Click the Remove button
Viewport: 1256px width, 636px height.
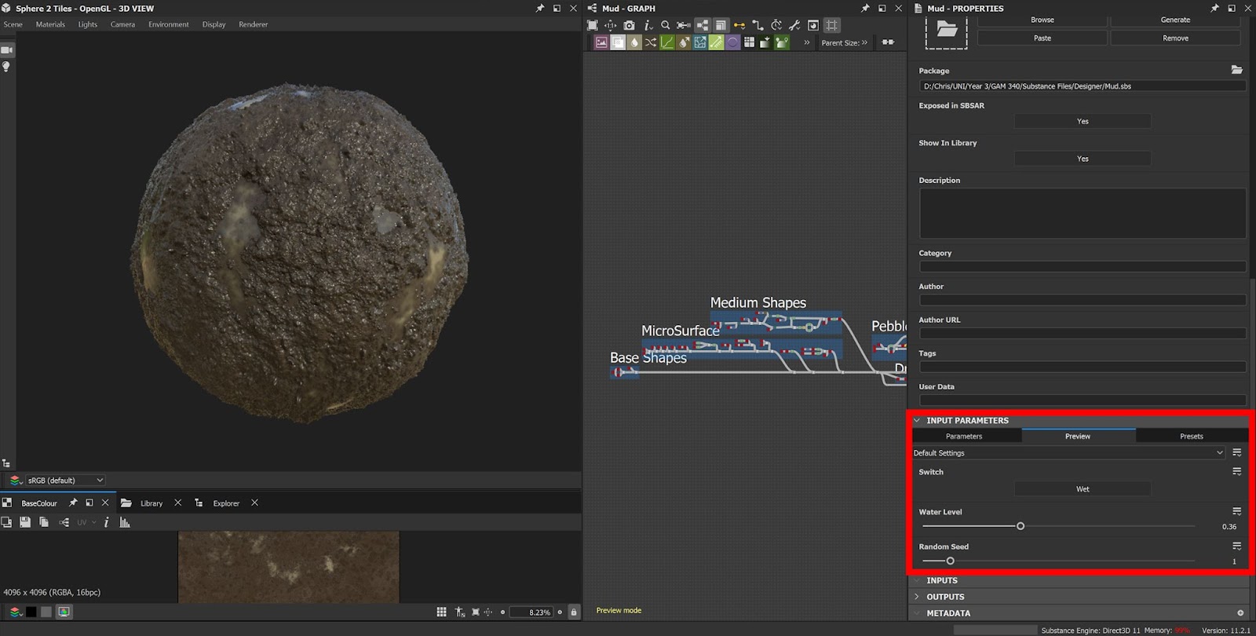[1175, 38]
